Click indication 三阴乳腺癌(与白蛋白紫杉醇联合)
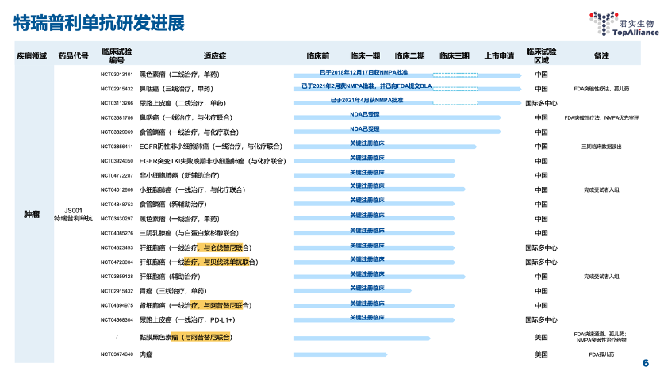Viewport: 660px width, 371px height. pos(189,233)
